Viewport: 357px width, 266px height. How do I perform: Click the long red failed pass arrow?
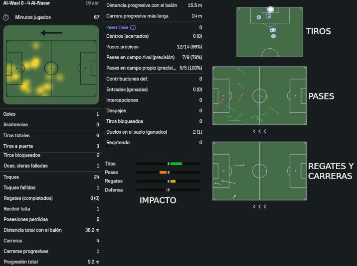219,103
